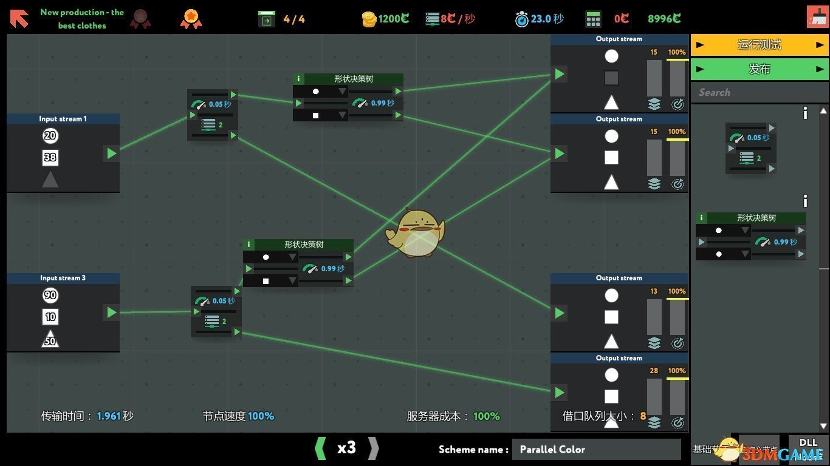Click the server cost icon beside 8€/秒
This screenshot has height=466, width=830.
click(433, 19)
